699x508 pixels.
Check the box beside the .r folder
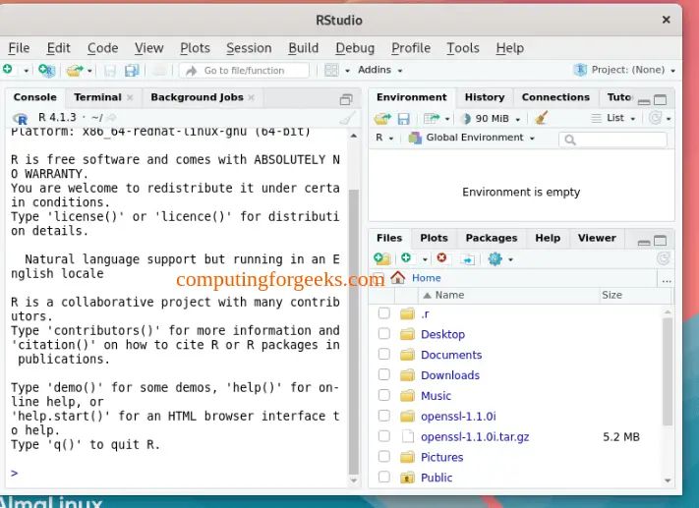[383, 313]
